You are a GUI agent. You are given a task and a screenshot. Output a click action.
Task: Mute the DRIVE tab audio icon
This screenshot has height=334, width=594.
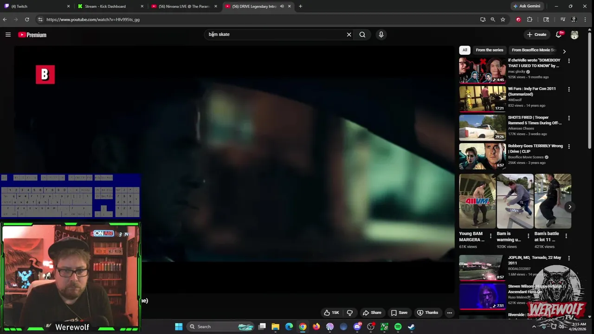(282, 6)
